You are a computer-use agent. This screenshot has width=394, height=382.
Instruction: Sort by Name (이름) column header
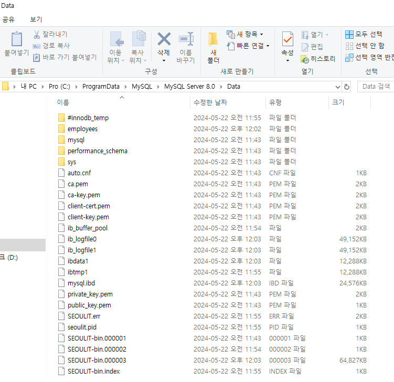(x=63, y=102)
